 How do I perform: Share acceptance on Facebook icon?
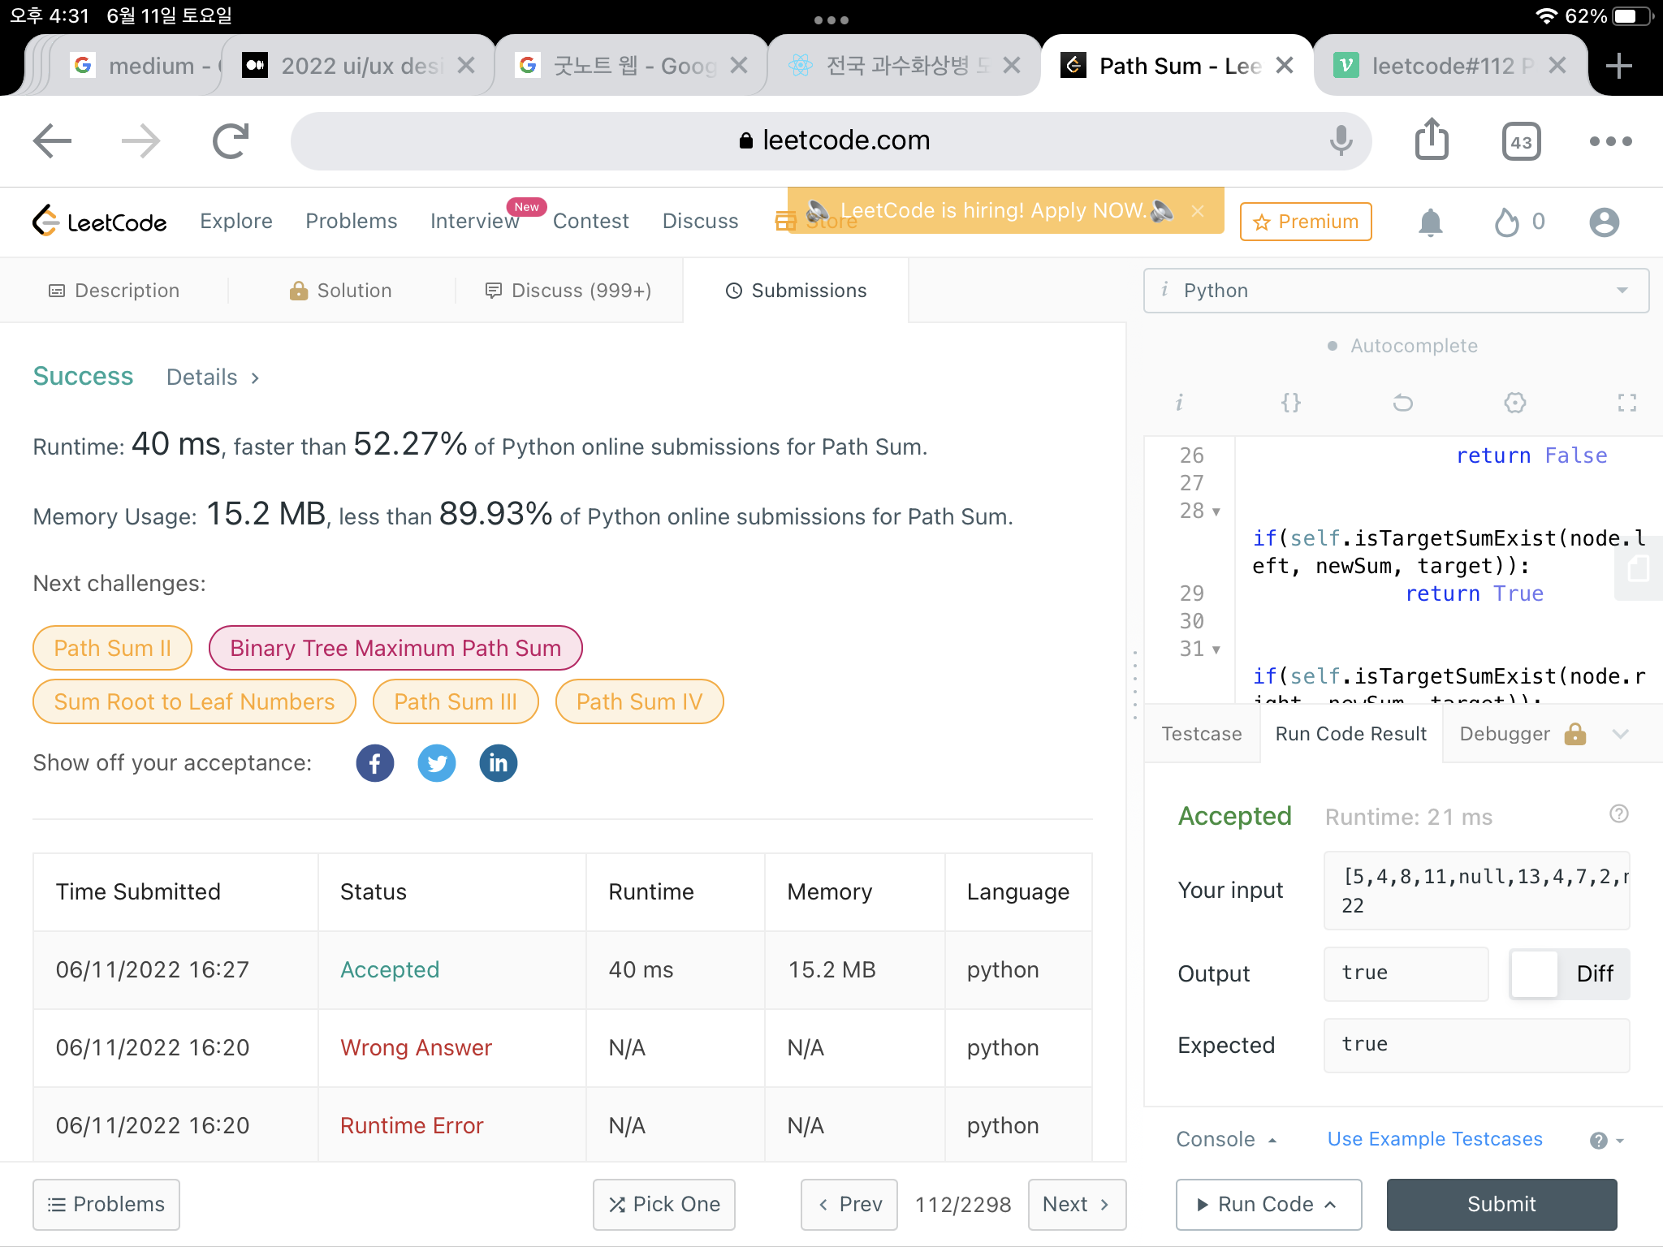(374, 763)
